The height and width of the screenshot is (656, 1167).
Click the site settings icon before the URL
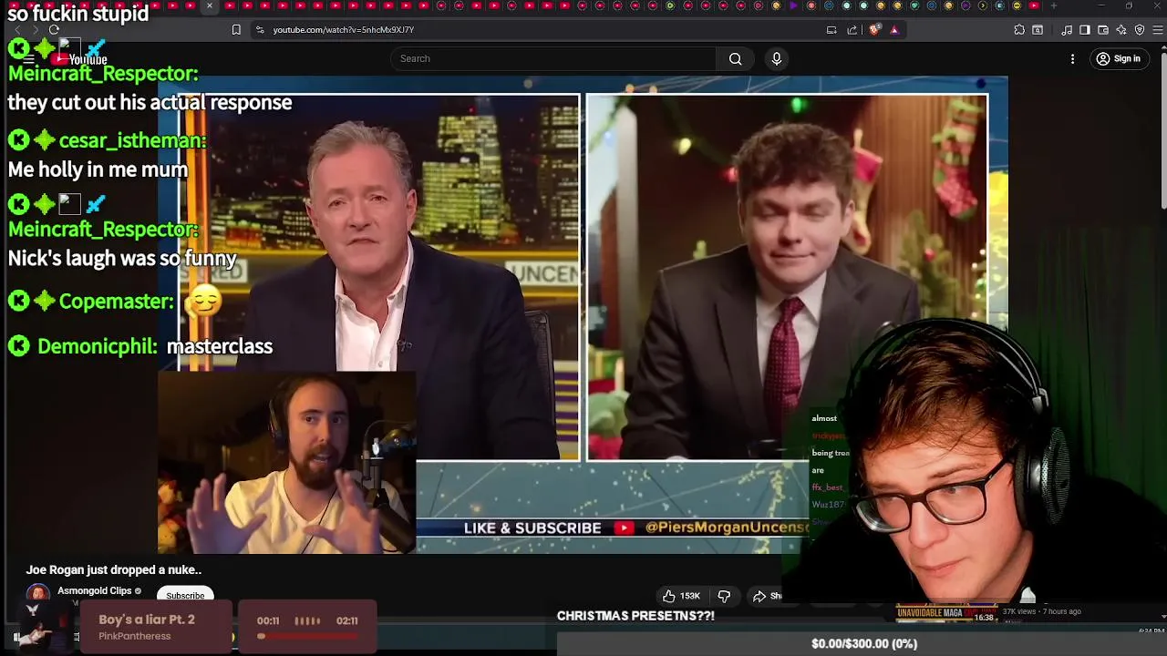[x=260, y=30]
